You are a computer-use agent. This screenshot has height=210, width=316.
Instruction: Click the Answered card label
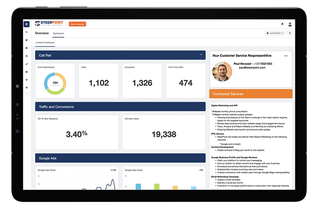click(x=129, y=67)
